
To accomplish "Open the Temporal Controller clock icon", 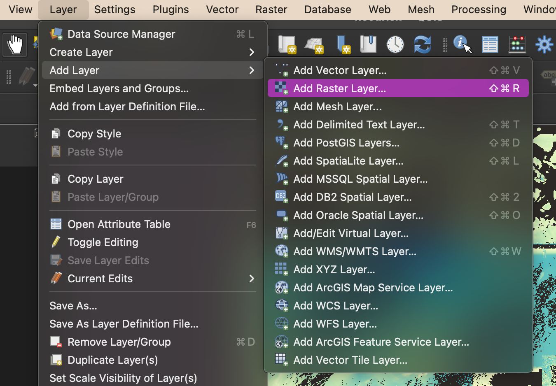I will (395, 44).
